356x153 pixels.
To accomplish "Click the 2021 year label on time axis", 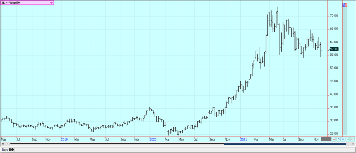I will [x=244, y=139].
